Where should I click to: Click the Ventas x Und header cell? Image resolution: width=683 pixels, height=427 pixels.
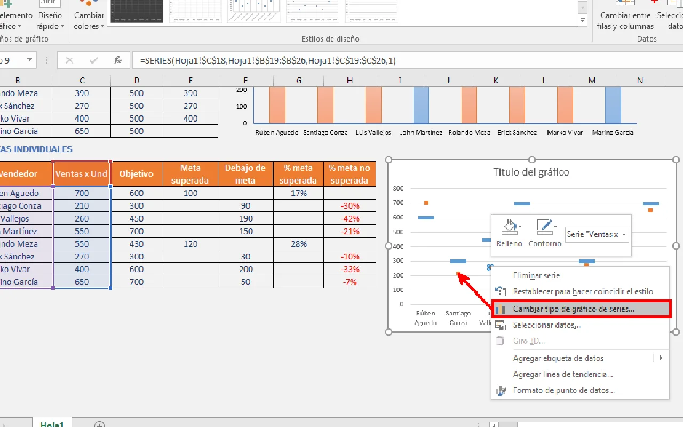[82, 174]
